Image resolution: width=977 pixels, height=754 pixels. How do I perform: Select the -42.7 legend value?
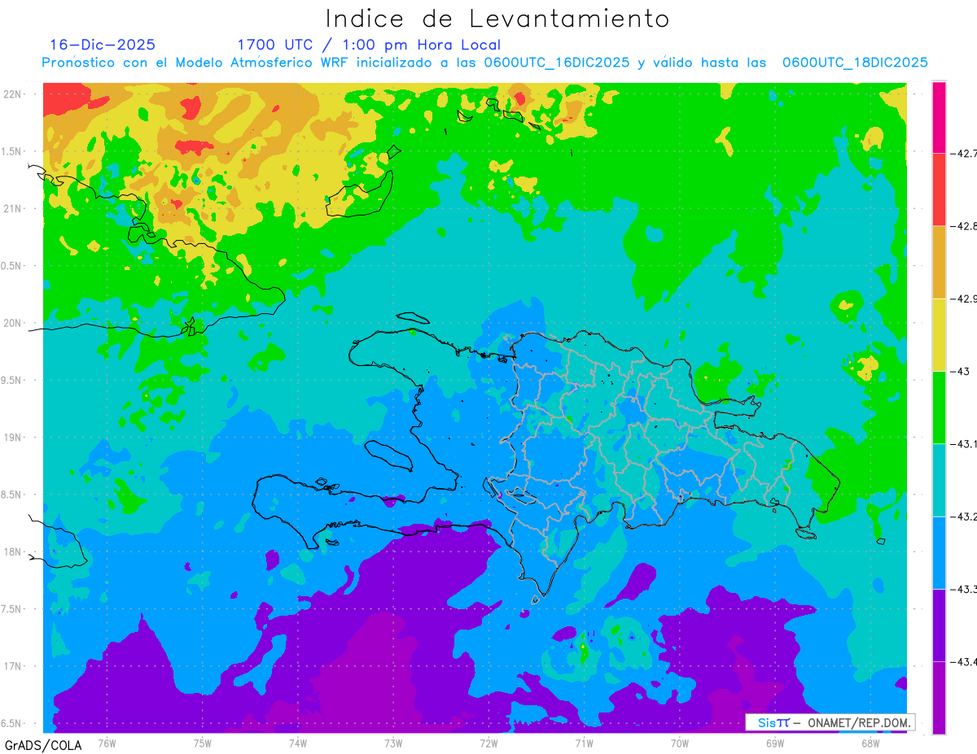[963, 153]
